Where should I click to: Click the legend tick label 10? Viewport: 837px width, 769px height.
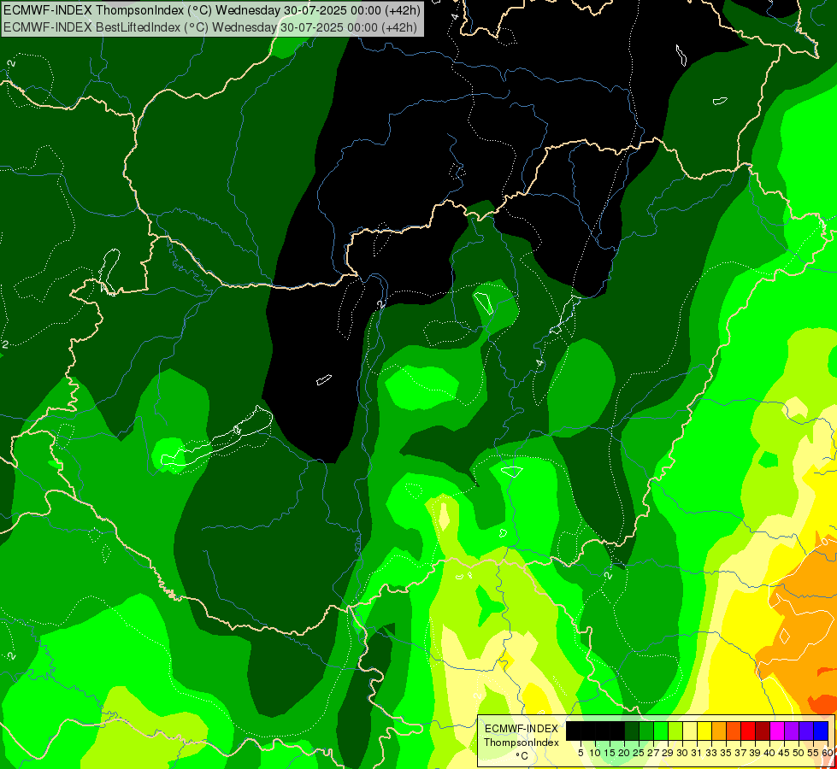[595, 753]
